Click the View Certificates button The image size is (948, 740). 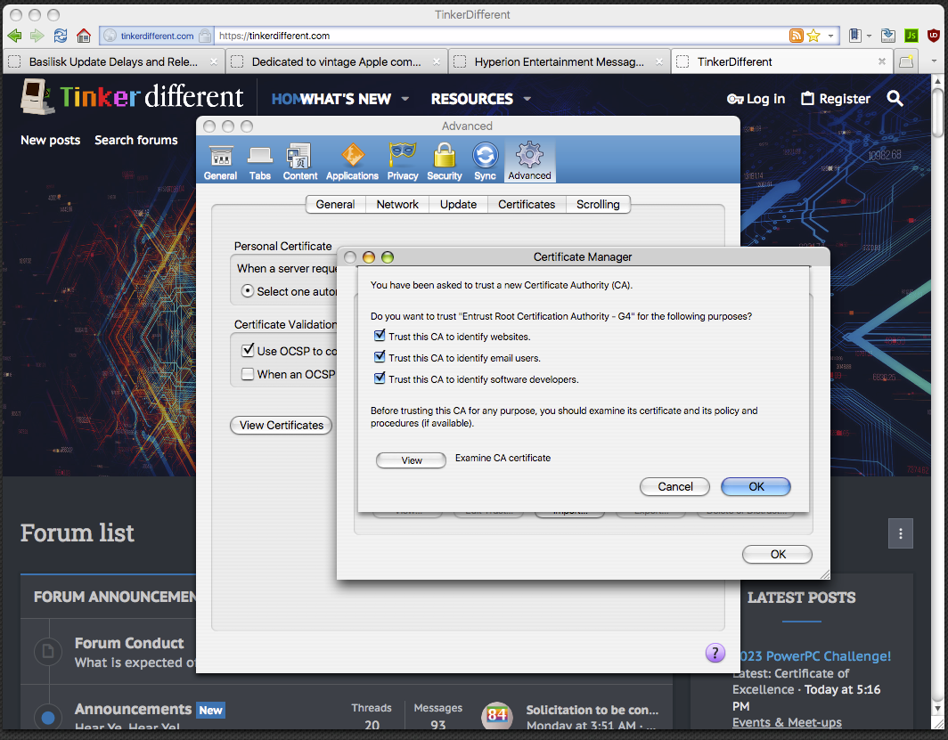pyautogui.click(x=282, y=426)
